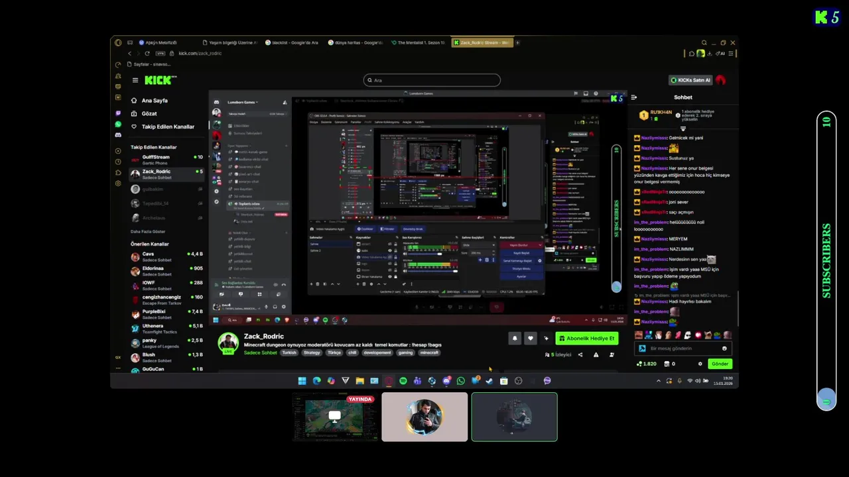Click Abonelik Hediye Et button
The height and width of the screenshot is (477, 849).
[x=587, y=339]
